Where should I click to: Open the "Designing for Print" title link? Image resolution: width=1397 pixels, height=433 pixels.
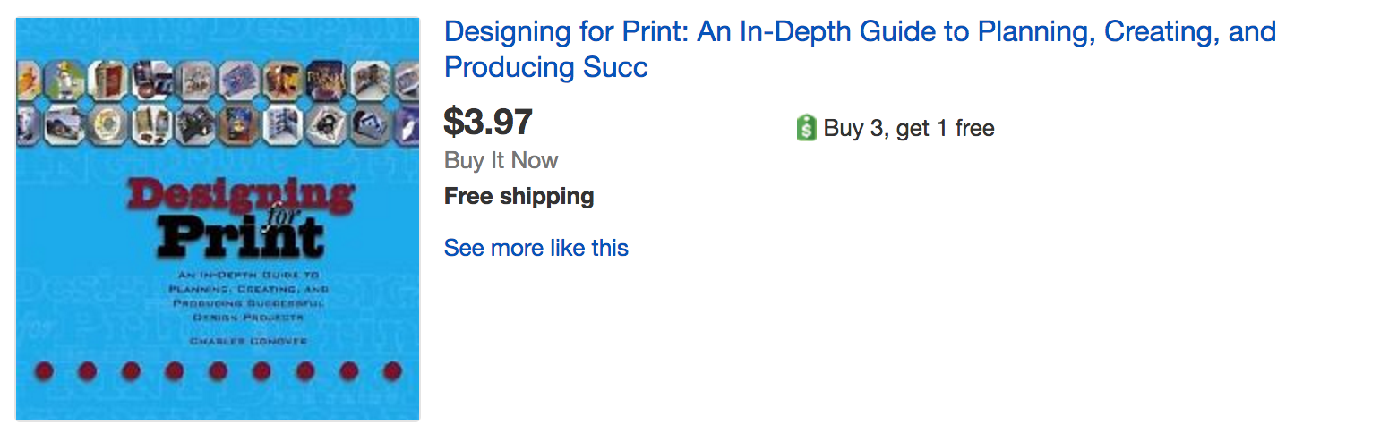point(859,32)
